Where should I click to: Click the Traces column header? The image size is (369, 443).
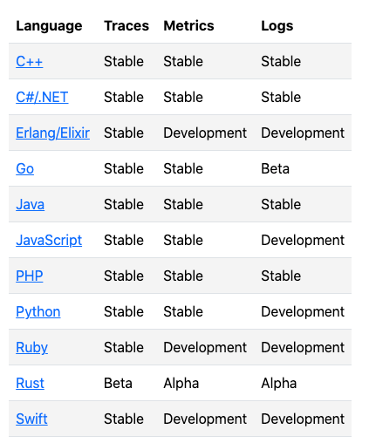pyautogui.click(x=126, y=26)
